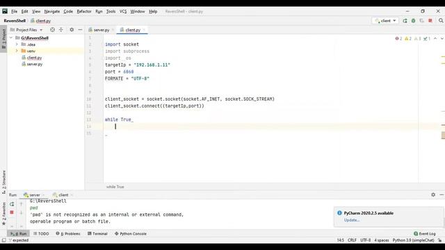Click the Favorites vertical sidebar tab
Viewport: 445px width, 250px height.
pyautogui.click(x=3, y=214)
